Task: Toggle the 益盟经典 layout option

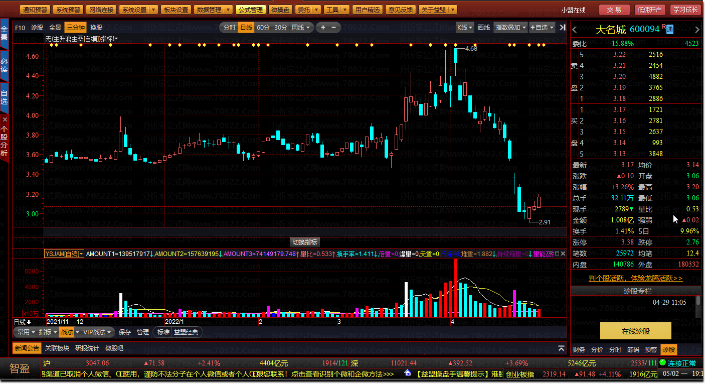Action: pyautogui.click(x=186, y=332)
